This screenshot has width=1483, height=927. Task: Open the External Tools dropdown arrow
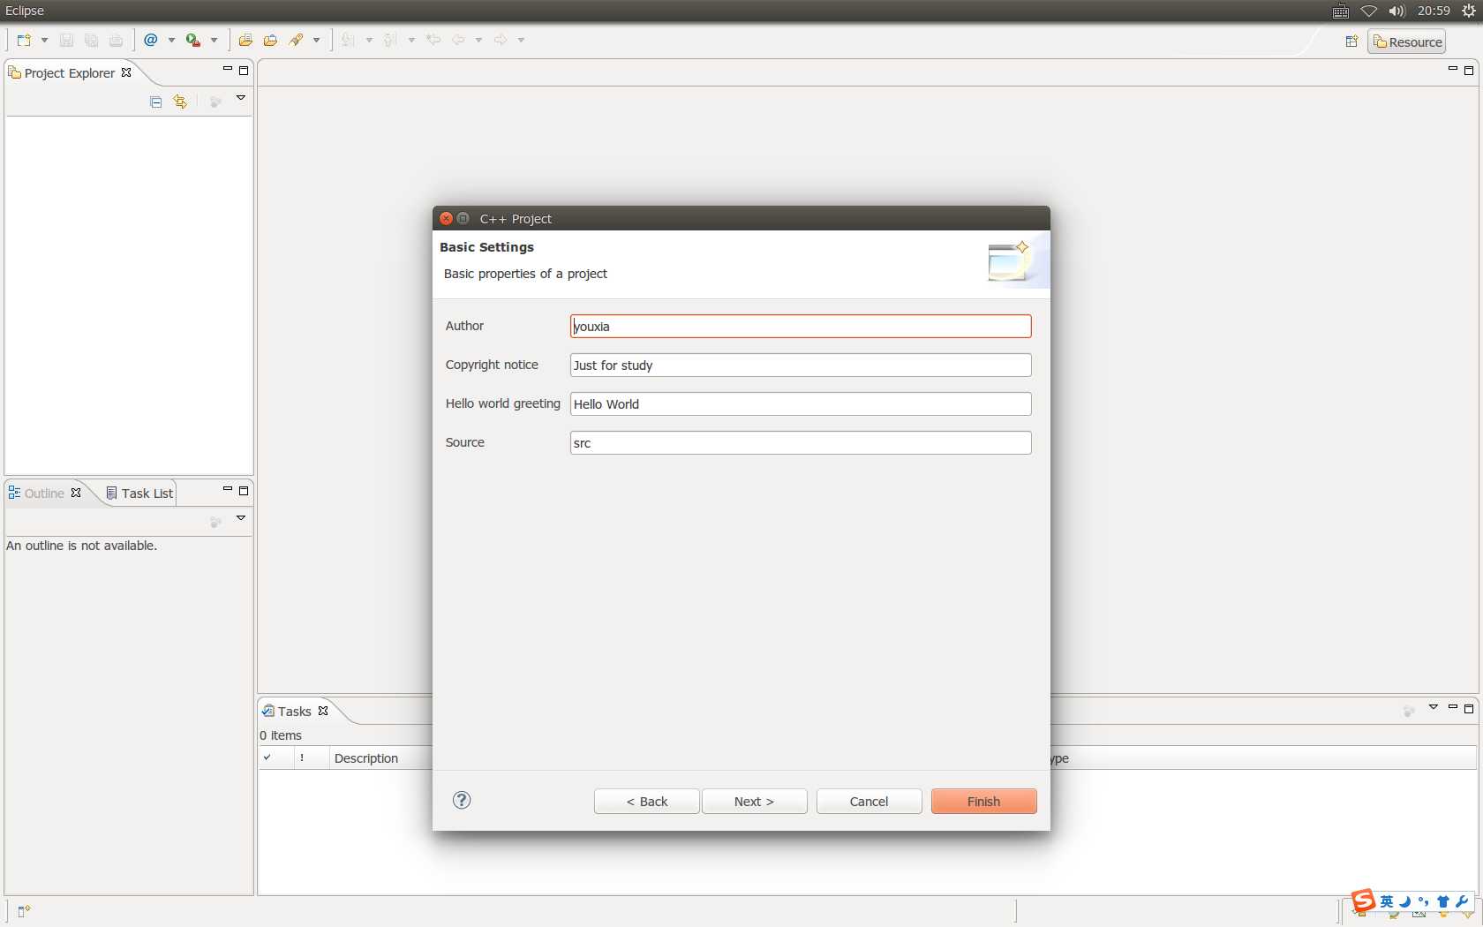tap(214, 41)
